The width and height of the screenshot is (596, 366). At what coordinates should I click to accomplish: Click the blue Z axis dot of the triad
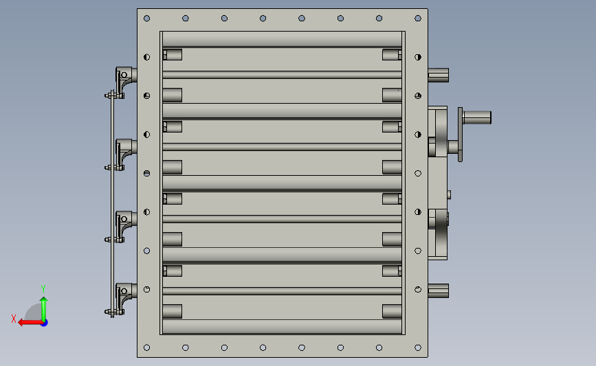(x=45, y=323)
